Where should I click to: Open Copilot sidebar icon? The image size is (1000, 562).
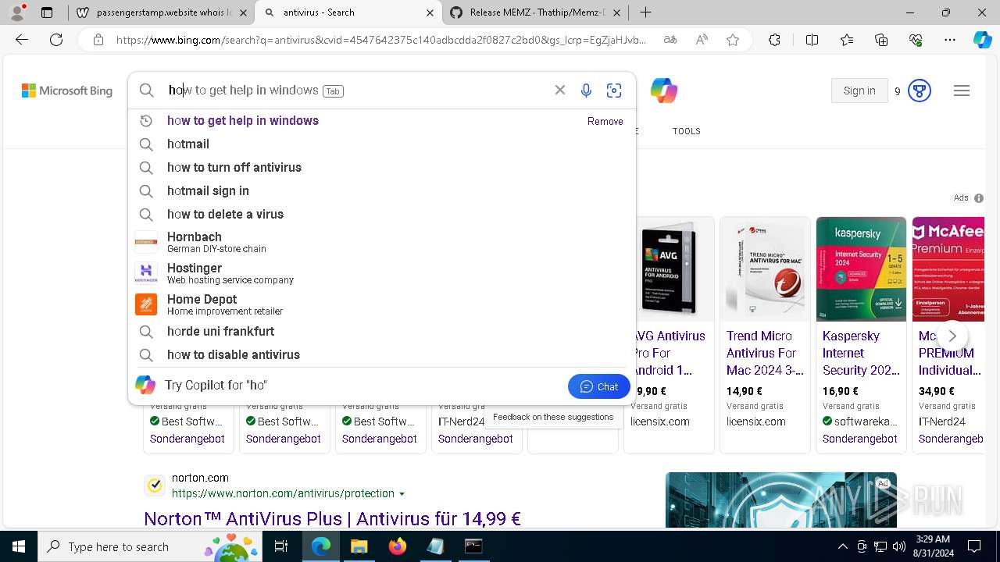[982, 40]
